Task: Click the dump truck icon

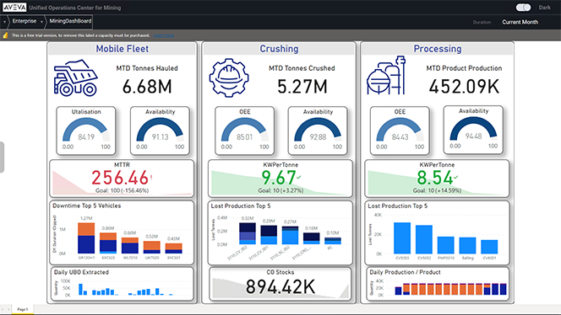Action: (x=75, y=77)
